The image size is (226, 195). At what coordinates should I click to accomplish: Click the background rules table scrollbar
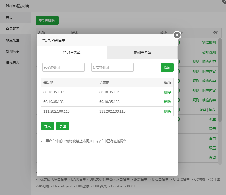tap(220, 80)
